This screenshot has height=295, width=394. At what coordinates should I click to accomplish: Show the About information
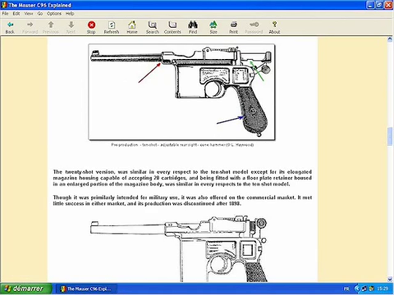coord(274,27)
